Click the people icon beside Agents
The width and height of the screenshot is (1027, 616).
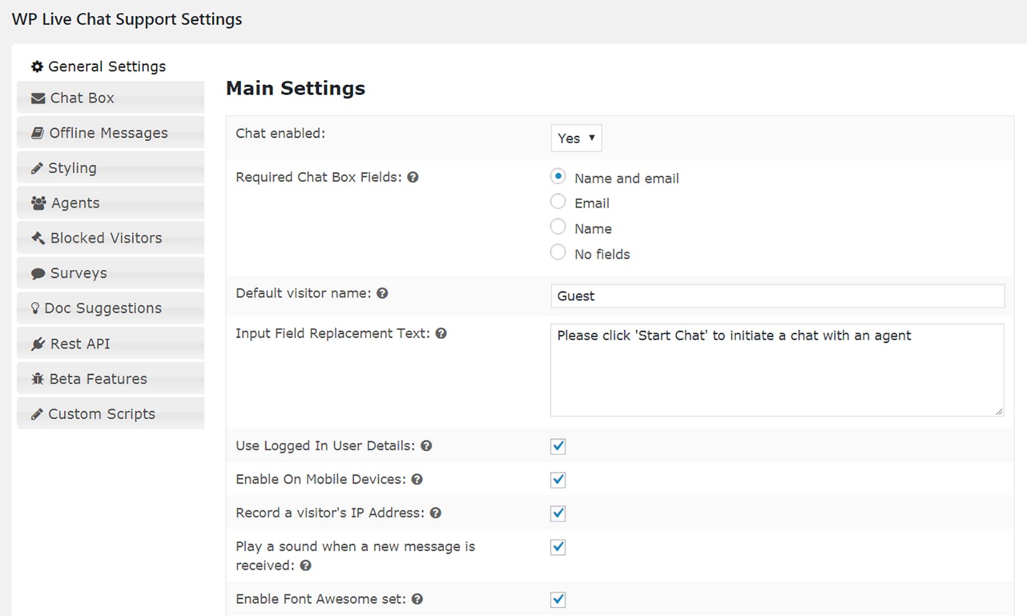pyautogui.click(x=39, y=203)
